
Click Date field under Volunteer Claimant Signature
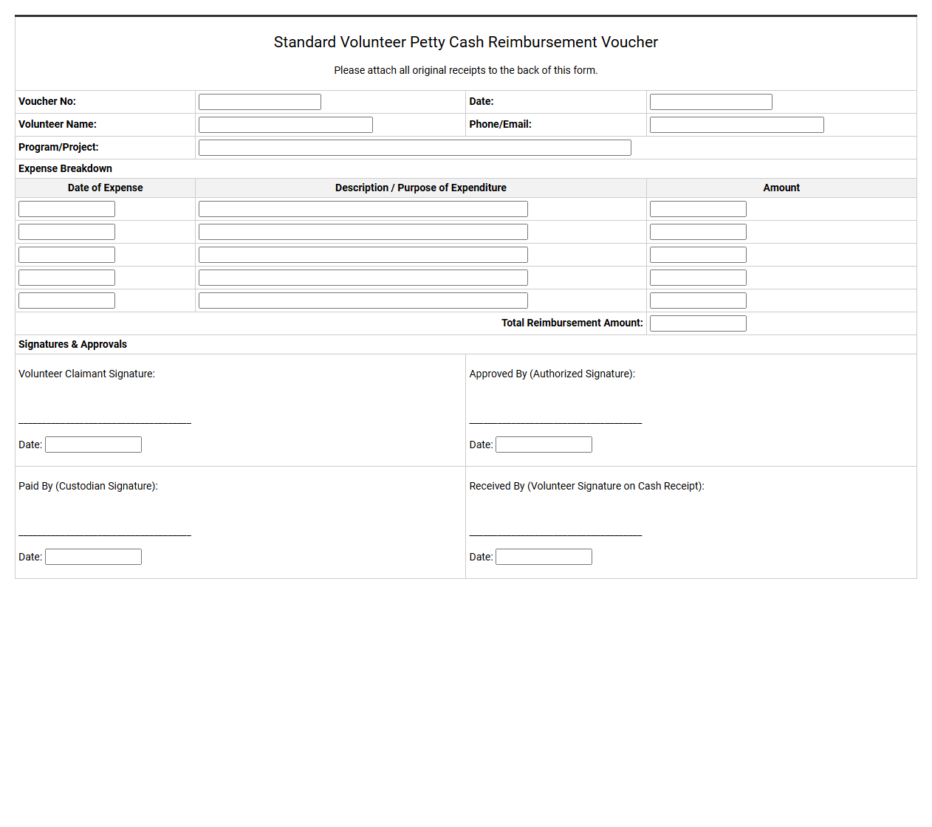pos(93,445)
